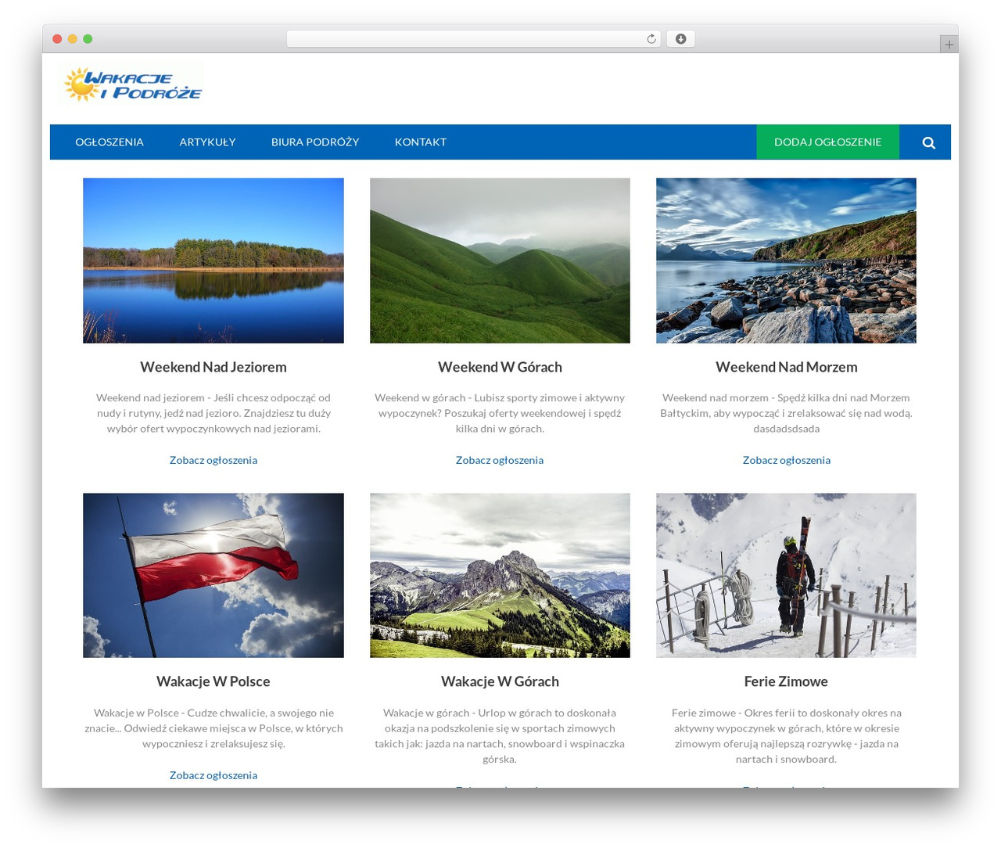Open Ferie Zimowe skier thumbnail
Image resolution: width=1001 pixels, height=848 pixels.
(786, 575)
